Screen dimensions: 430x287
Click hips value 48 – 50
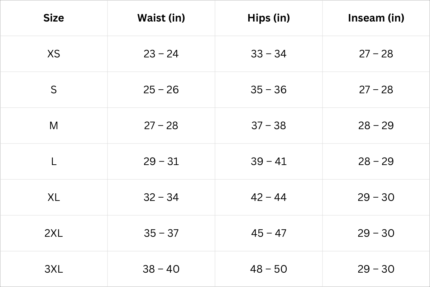pos(268,269)
